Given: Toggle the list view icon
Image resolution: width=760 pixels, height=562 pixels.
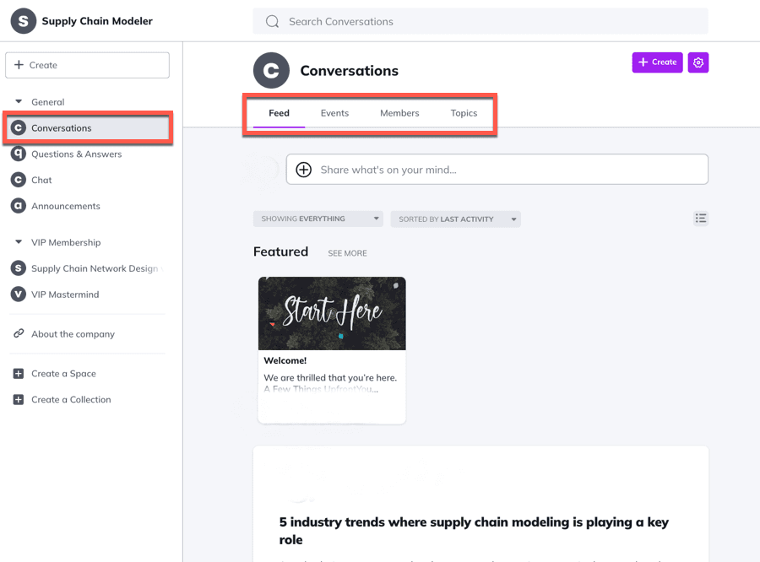Looking at the screenshot, I should coord(700,219).
